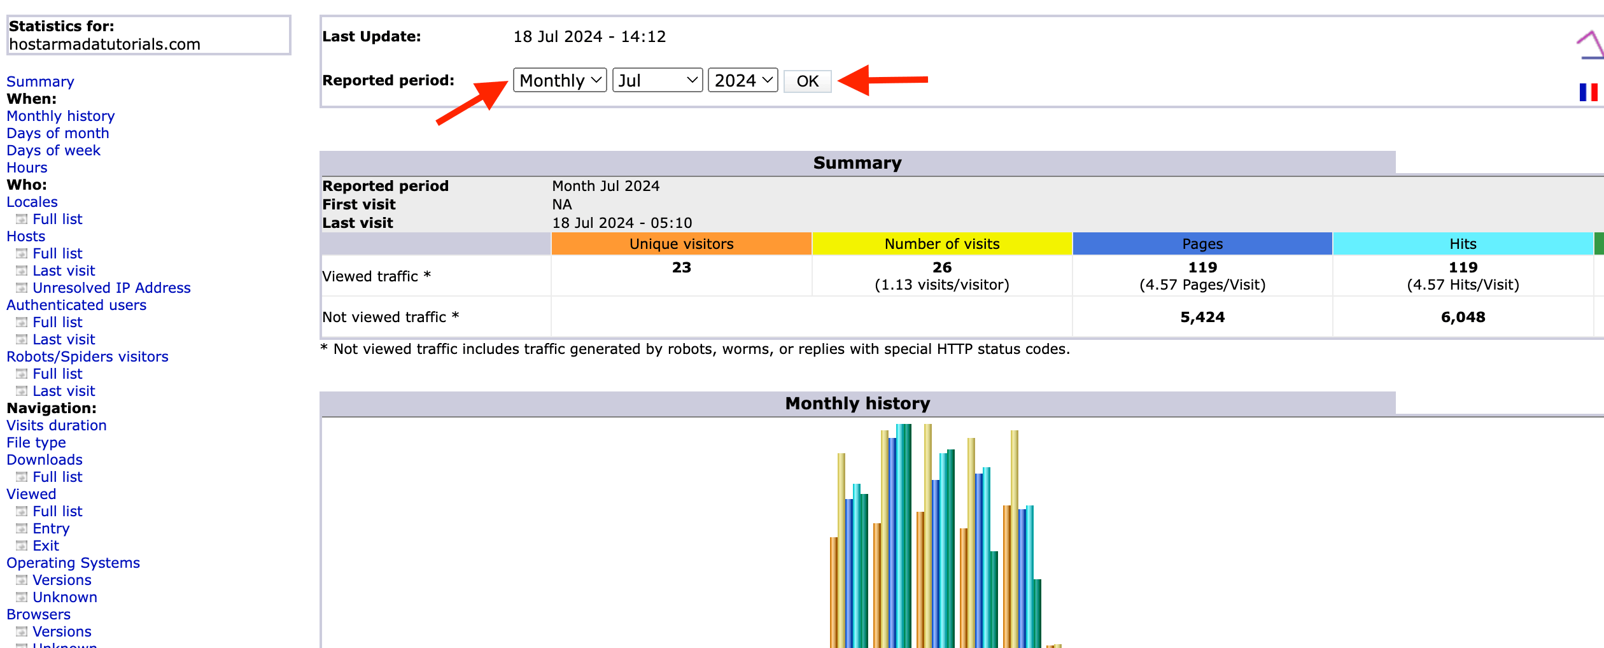Image resolution: width=1604 pixels, height=648 pixels.
Task: Open Authenticated users link
Action: pos(76,305)
